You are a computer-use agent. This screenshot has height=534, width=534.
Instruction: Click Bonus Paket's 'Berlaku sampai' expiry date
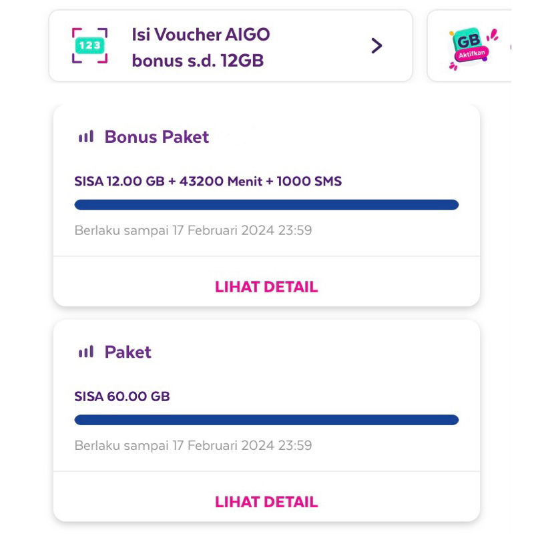pos(193,231)
